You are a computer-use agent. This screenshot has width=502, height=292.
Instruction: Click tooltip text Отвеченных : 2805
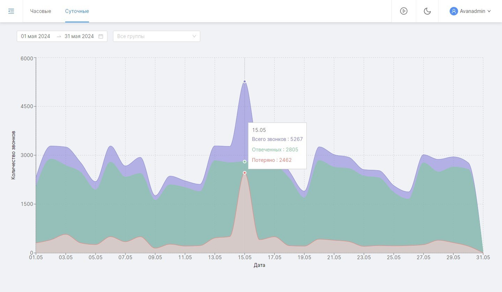pos(275,150)
